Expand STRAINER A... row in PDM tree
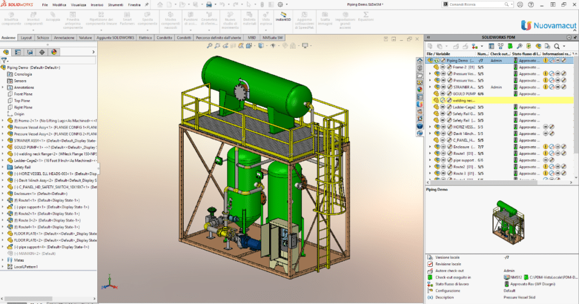The height and width of the screenshot is (304, 579). pyautogui.click(x=429, y=88)
